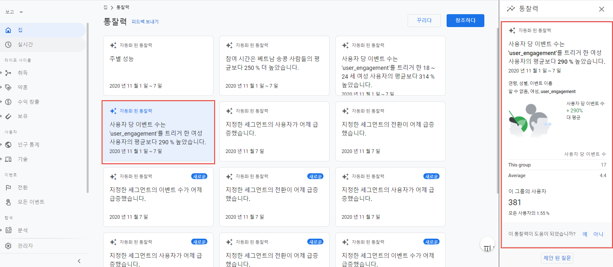
Task: Click the 모든 사용자의 1.55 % text
Action: tap(529, 213)
